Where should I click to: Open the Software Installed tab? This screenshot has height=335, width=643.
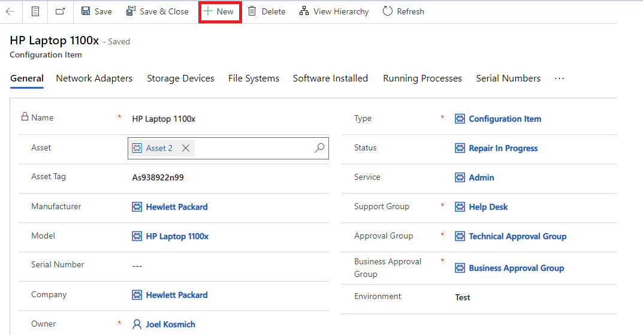pos(331,79)
